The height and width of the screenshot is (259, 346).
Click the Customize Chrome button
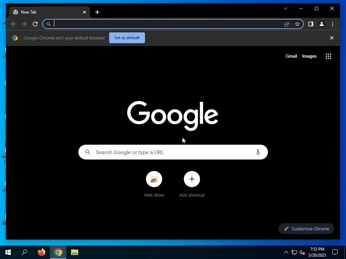[306, 229]
